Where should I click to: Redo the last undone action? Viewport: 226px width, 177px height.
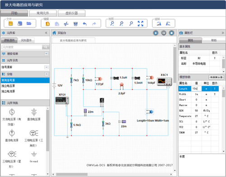(94, 24)
